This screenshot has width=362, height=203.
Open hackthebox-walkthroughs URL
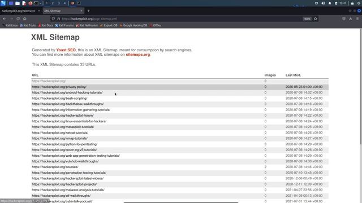(68, 104)
